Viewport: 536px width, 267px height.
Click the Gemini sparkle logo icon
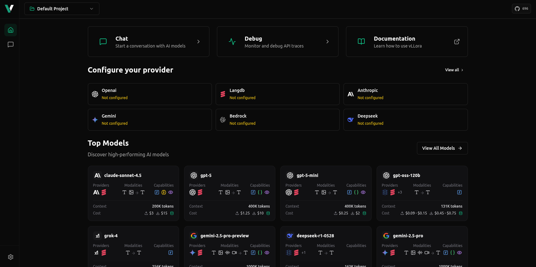point(95,120)
